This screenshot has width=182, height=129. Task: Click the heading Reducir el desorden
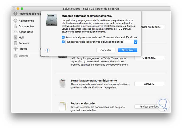[x=83, y=103]
